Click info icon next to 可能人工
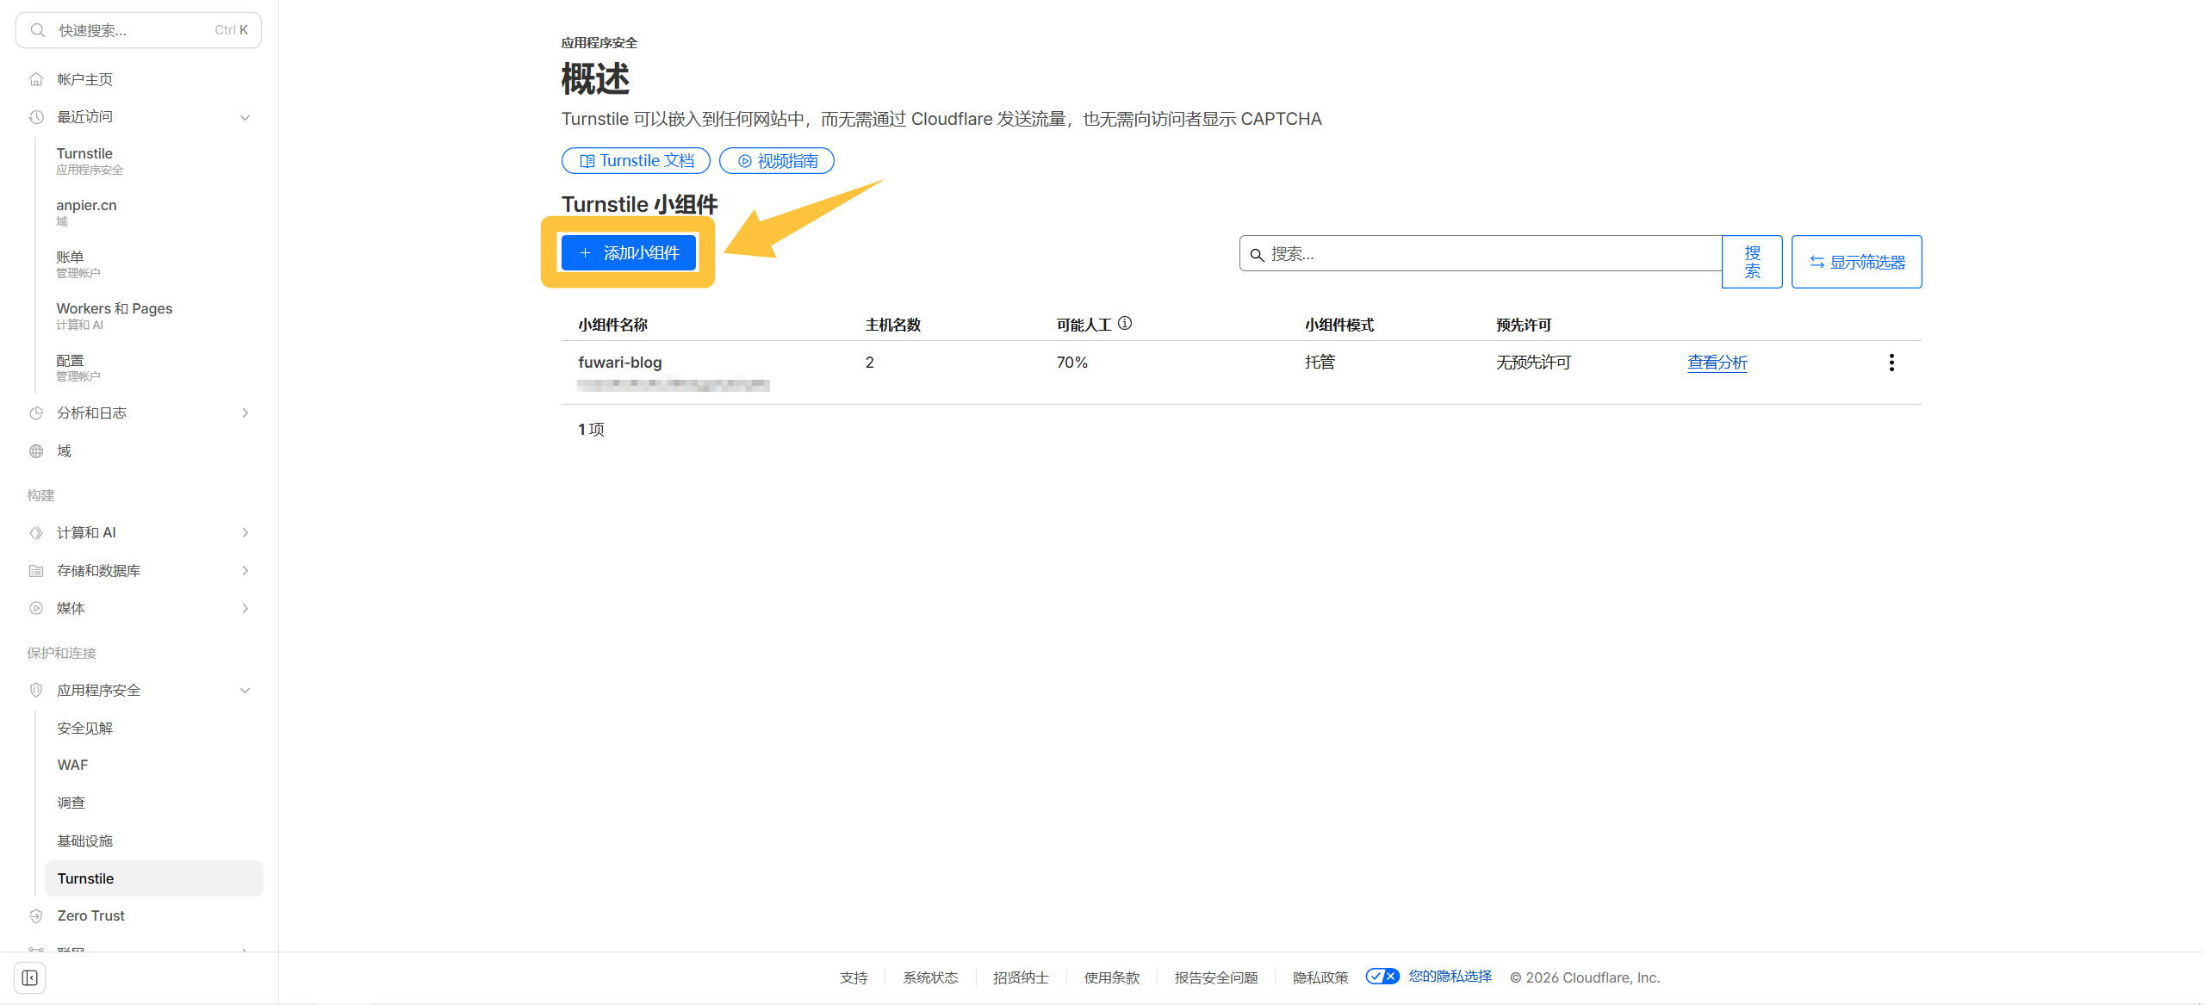 (x=1125, y=324)
